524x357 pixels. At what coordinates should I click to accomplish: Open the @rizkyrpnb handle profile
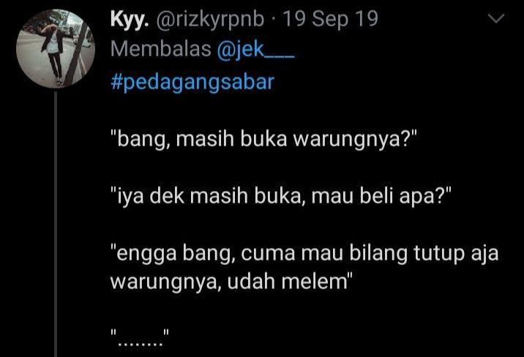(209, 20)
